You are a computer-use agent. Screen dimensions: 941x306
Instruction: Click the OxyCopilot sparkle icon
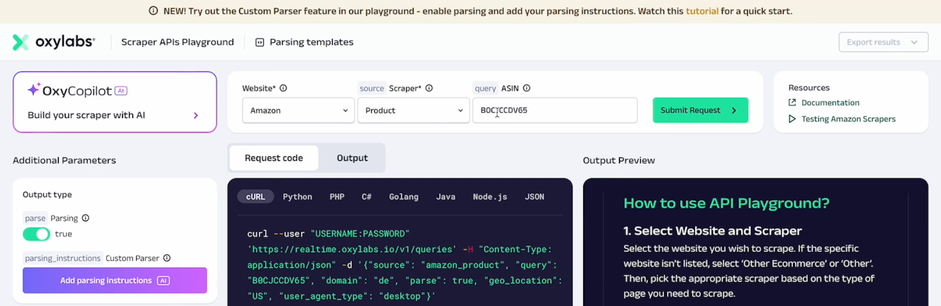33,90
